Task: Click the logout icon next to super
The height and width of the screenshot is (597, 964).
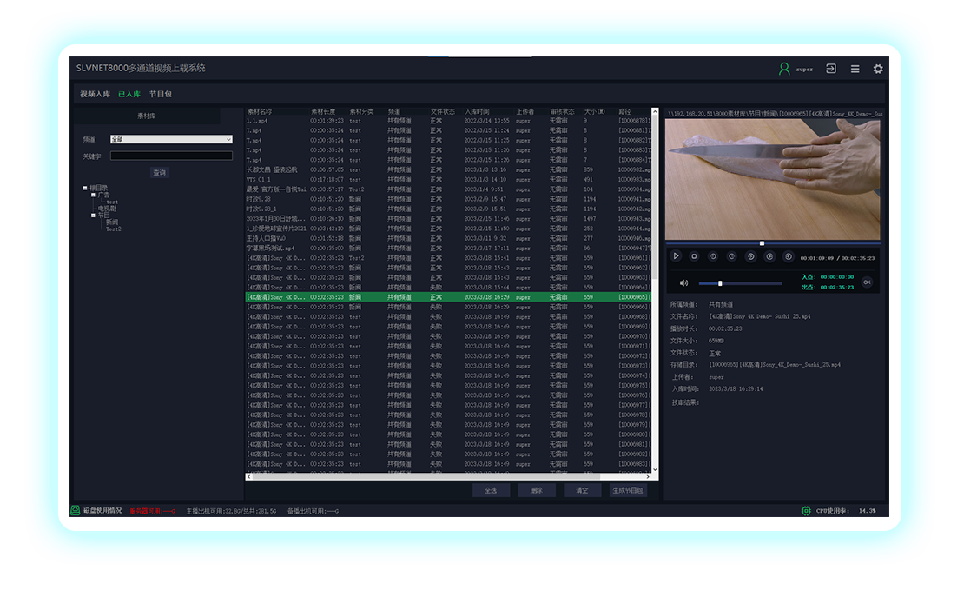Action: pyautogui.click(x=831, y=69)
